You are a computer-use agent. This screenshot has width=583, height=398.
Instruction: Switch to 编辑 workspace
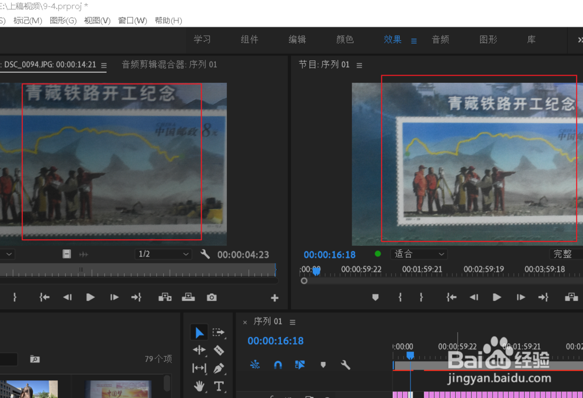(297, 40)
